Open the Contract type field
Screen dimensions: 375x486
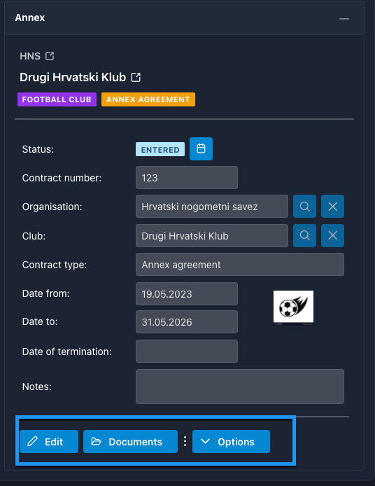coord(240,265)
